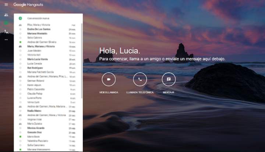Select Conversación nueva text entry
The image size is (265, 152).
point(38,18)
